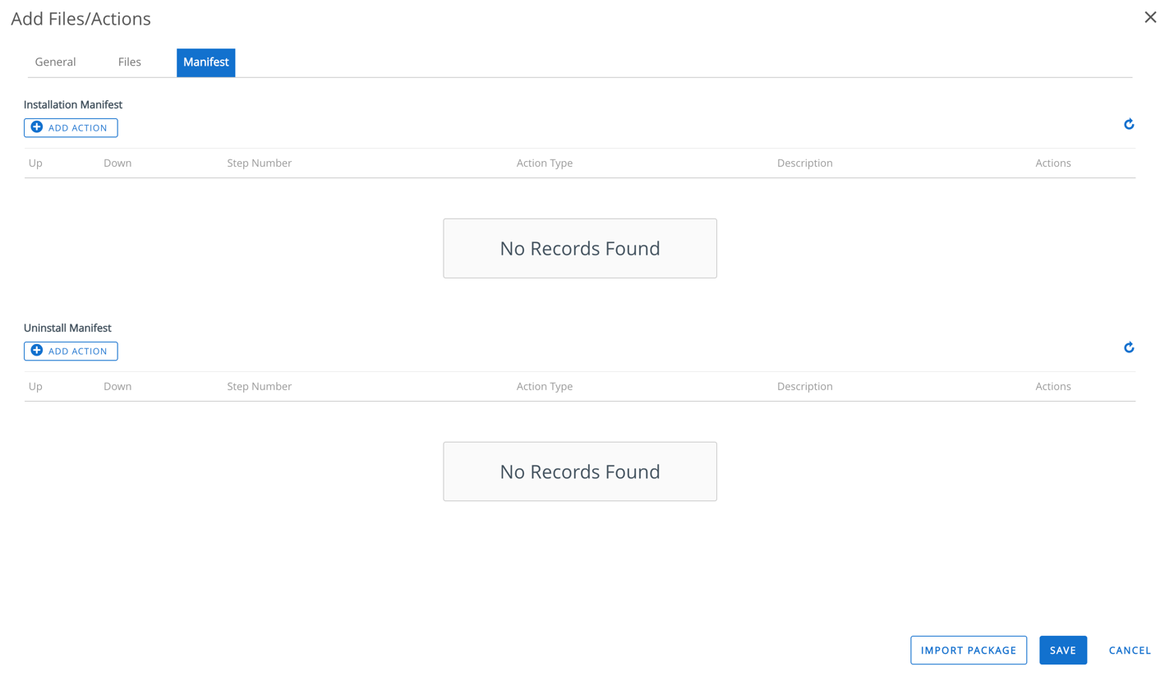Refresh the Uninstall Manifest table
This screenshot has height=676, width=1174.
coord(1129,347)
